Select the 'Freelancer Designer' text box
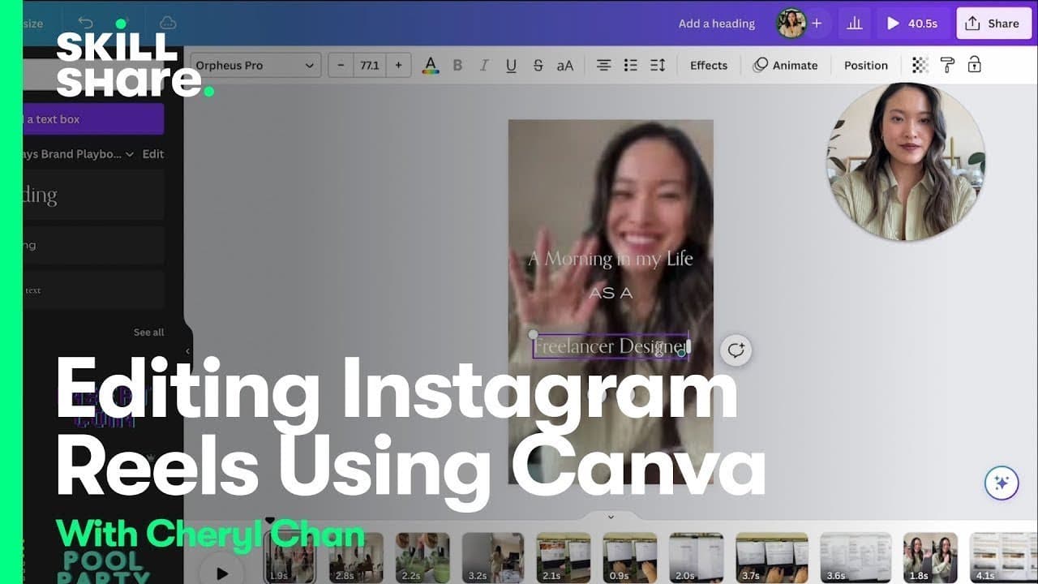 [611, 347]
